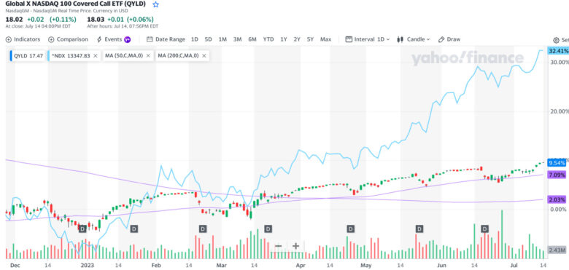569x270 pixels.
Task: Open the Indicators plus icon menu
Action: coord(9,39)
